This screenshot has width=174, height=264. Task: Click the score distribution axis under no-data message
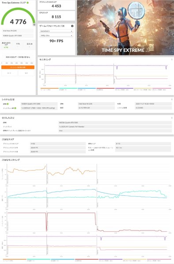18,63
